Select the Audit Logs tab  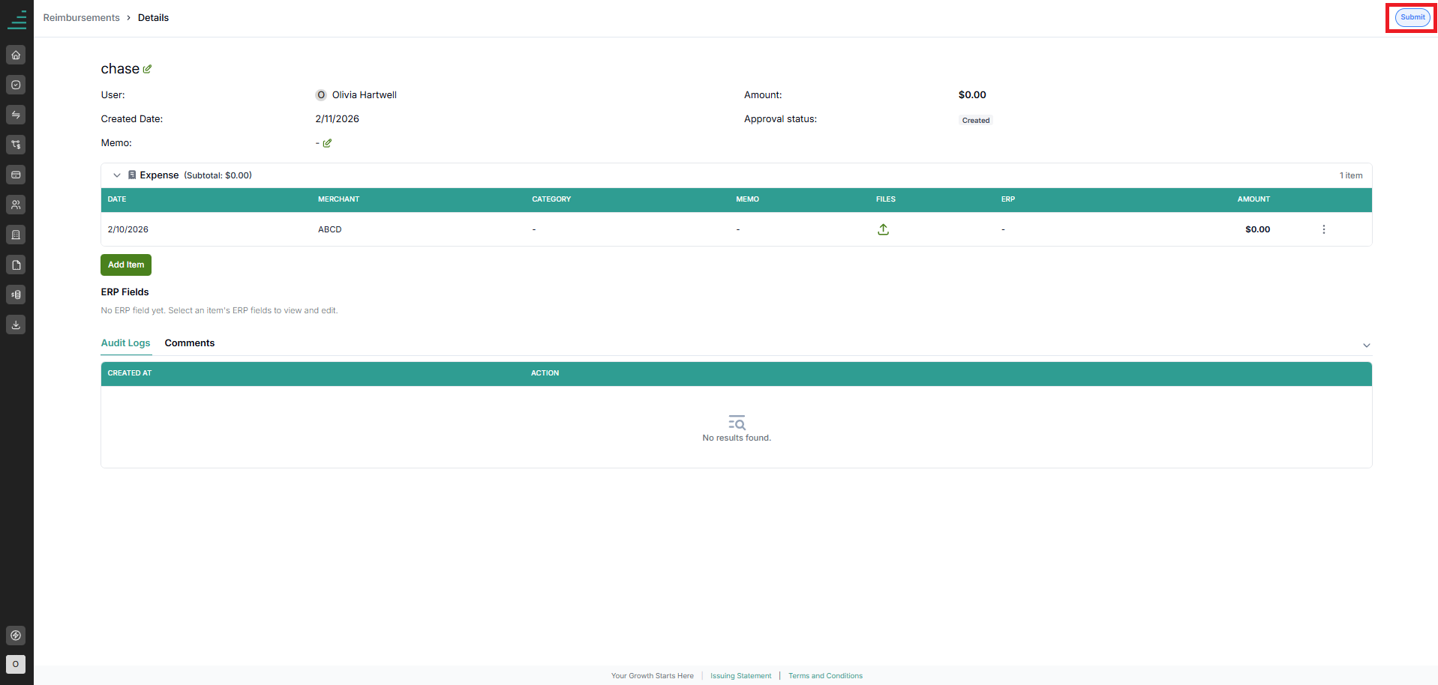click(126, 343)
